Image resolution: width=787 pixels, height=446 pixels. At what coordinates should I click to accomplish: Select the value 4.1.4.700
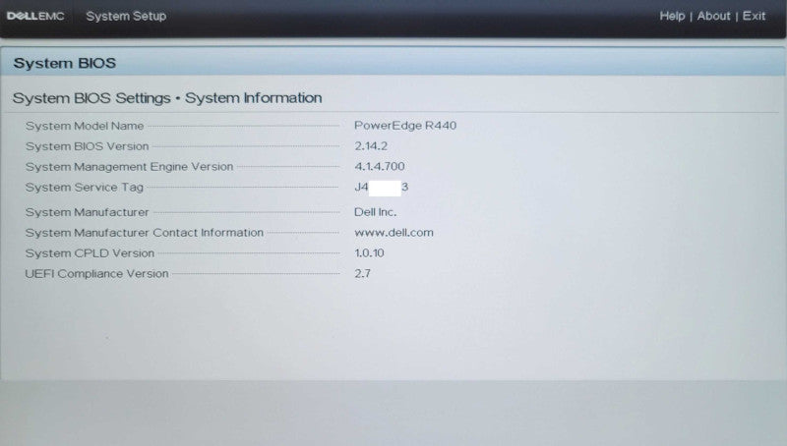380,166
